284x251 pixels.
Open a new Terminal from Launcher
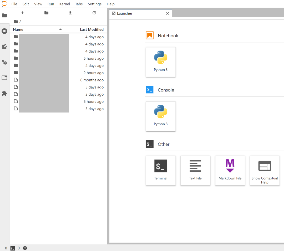click(161, 171)
